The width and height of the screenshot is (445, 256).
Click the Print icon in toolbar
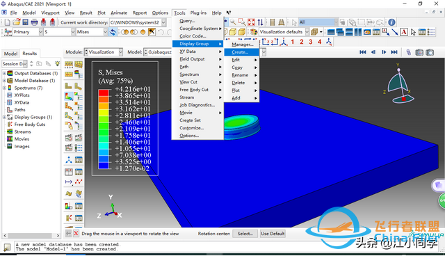[x=34, y=22]
